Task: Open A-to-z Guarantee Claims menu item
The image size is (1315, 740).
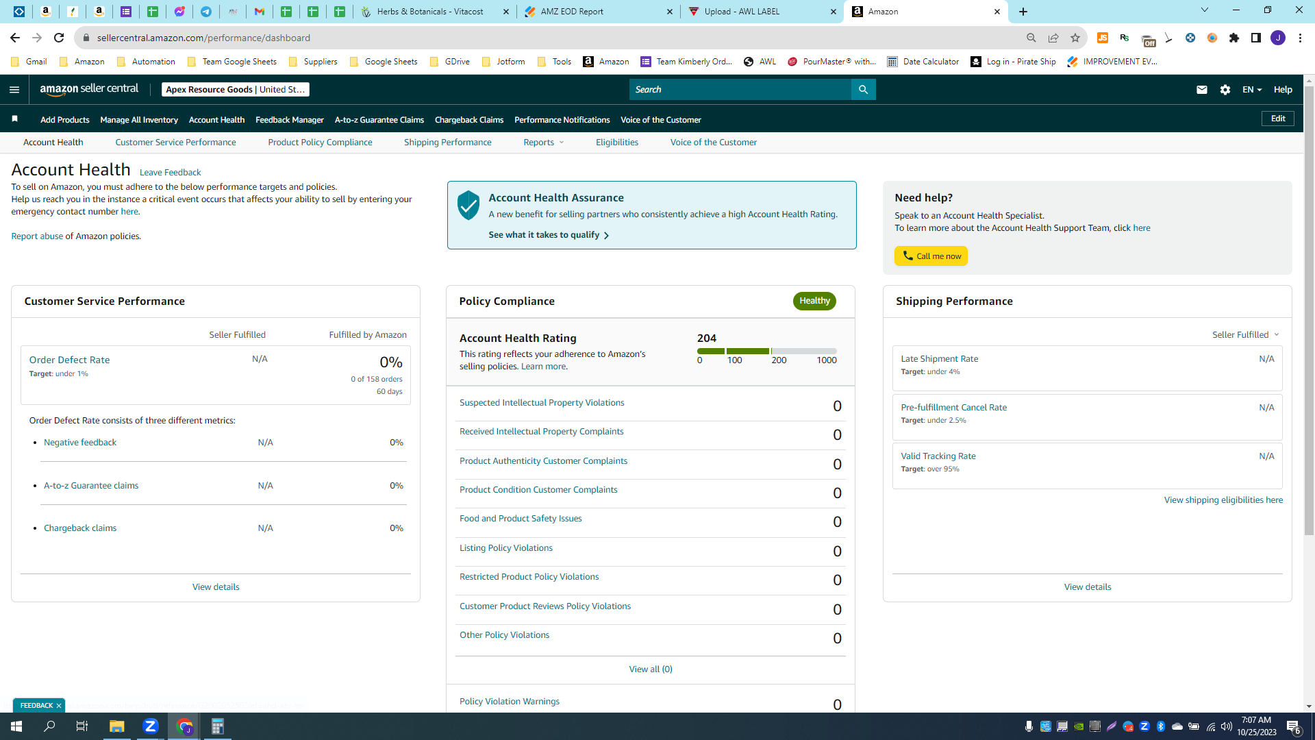Action: 379,120
